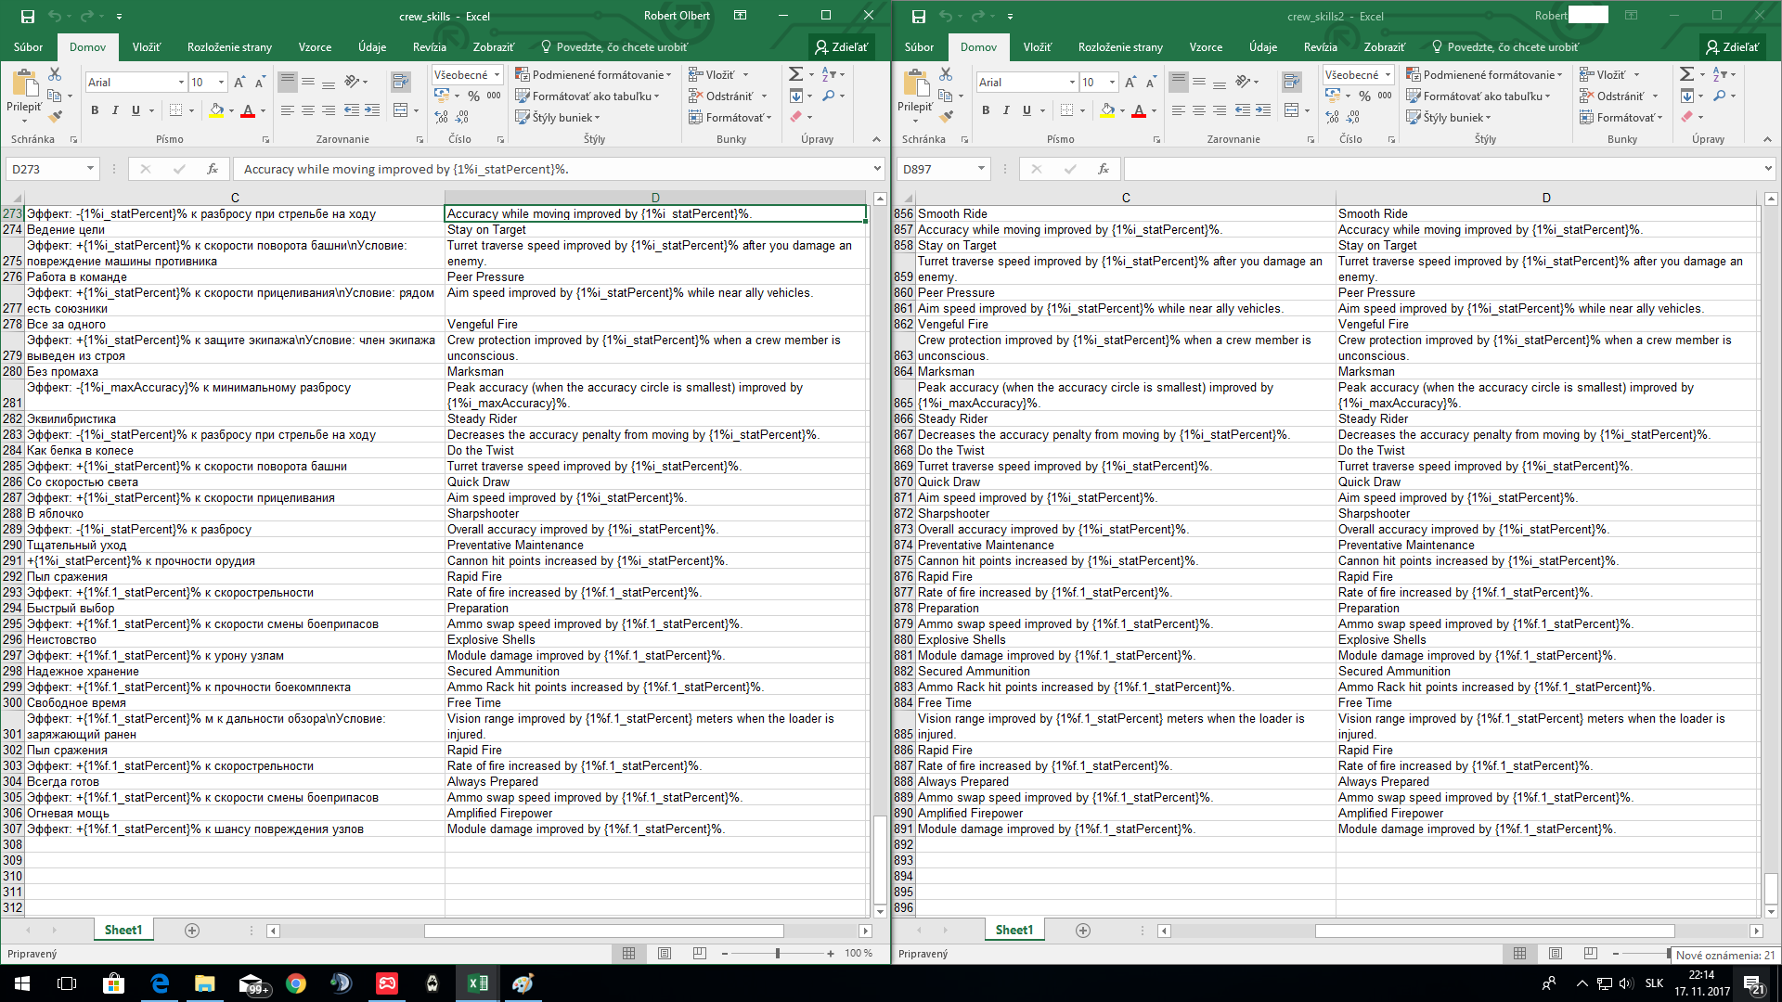
Task: Select Sheet1 tab in crew_skills2 window
Action: coord(1014,930)
